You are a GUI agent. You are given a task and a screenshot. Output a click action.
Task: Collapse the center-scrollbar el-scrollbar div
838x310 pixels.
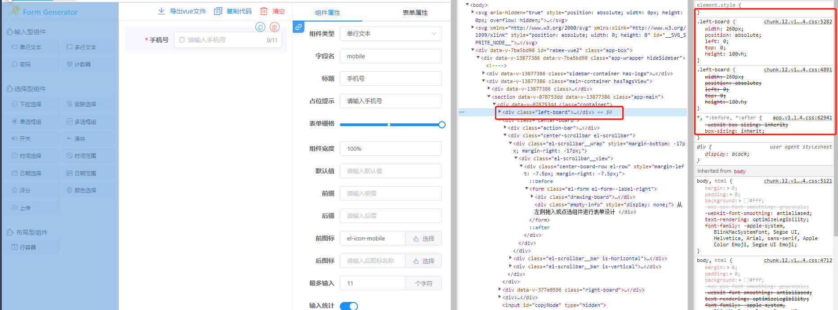(x=505, y=135)
